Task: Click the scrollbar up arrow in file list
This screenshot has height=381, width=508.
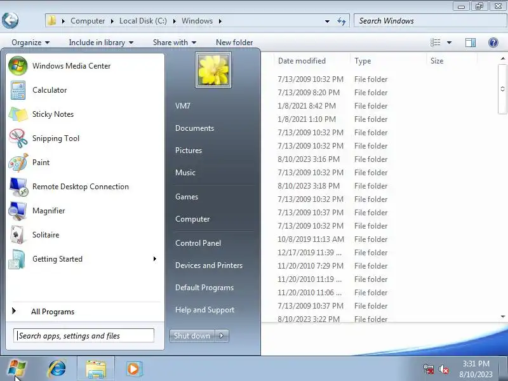Action: tap(502, 58)
